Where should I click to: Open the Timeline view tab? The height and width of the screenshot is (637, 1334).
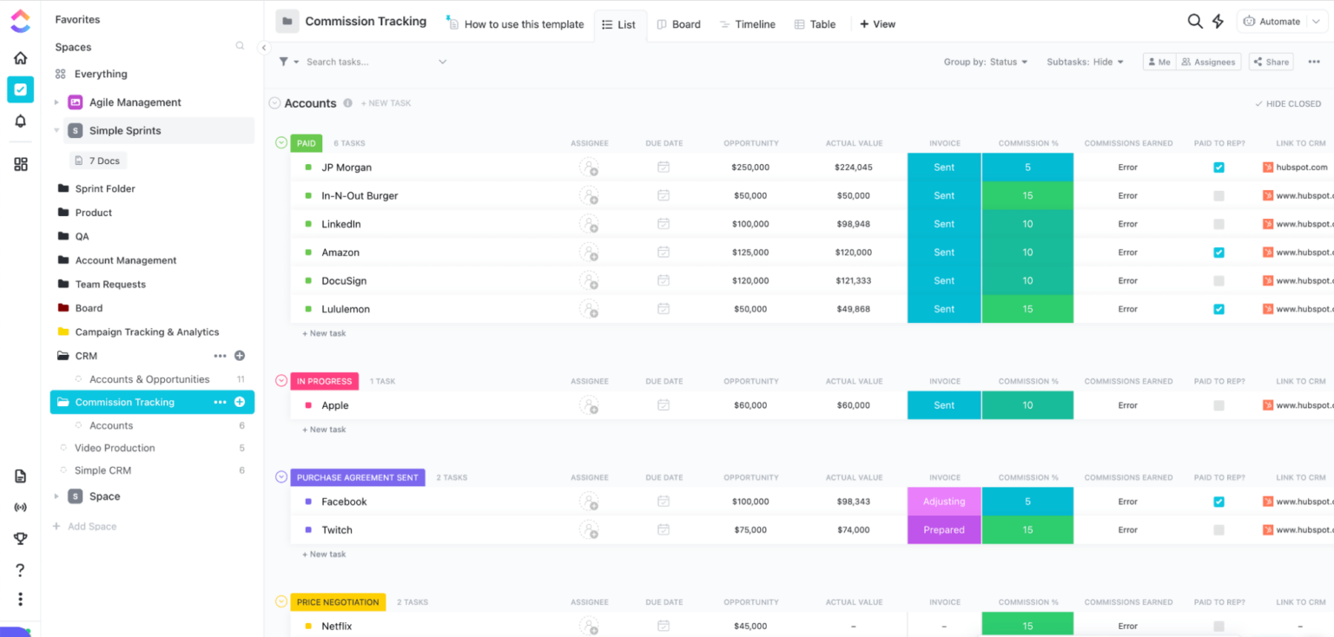[747, 24]
